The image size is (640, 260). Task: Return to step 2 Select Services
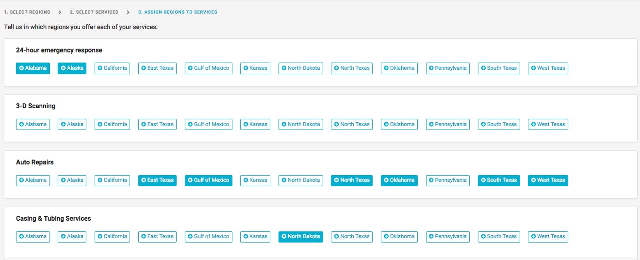point(94,12)
